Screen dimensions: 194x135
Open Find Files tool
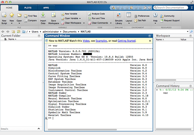(x=31, y=16)
